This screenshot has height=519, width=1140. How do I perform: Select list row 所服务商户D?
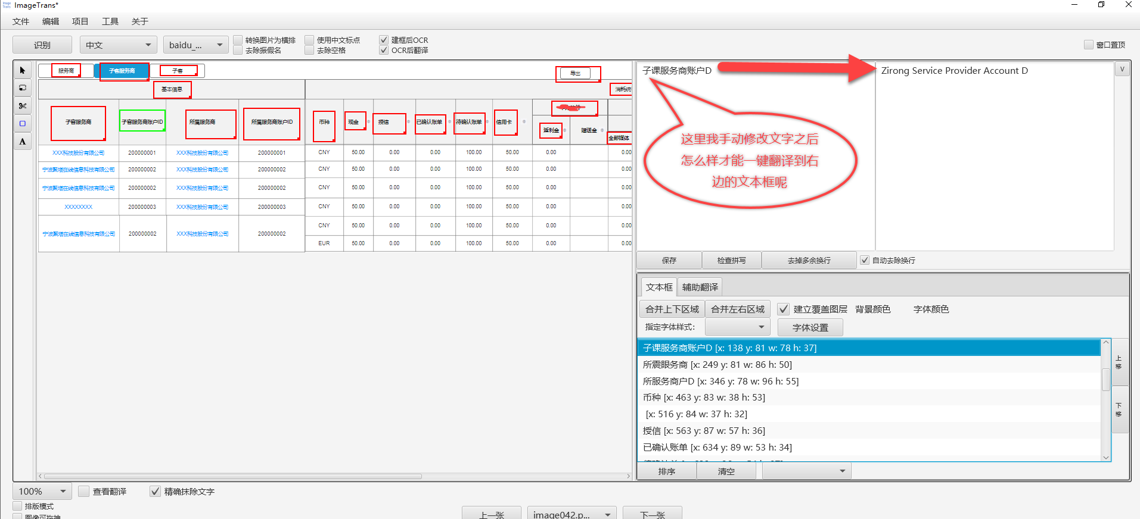pyautogui.click(x=869, y=381)
